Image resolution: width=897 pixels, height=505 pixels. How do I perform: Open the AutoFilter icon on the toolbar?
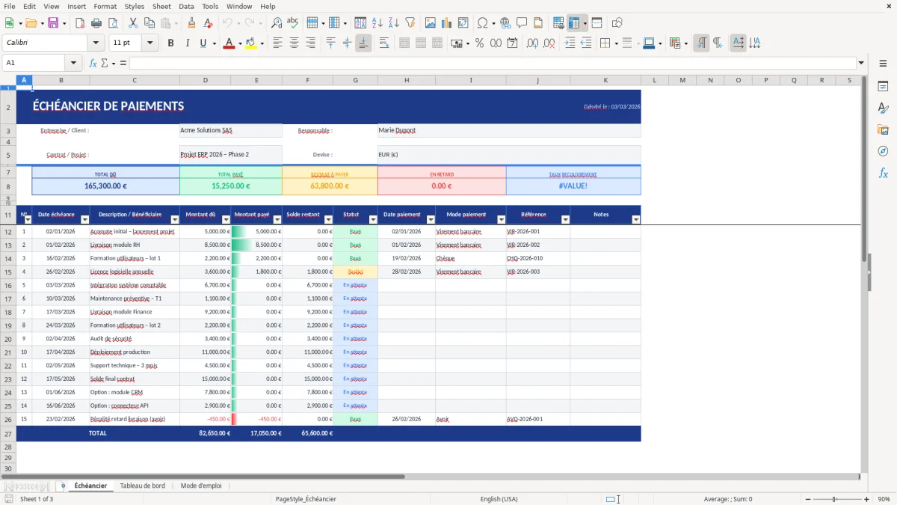point(410,22)
